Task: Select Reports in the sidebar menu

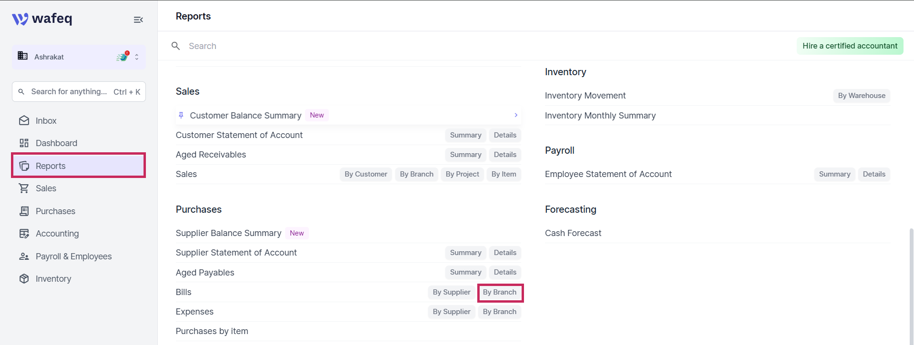Action: tap(79, 166)
